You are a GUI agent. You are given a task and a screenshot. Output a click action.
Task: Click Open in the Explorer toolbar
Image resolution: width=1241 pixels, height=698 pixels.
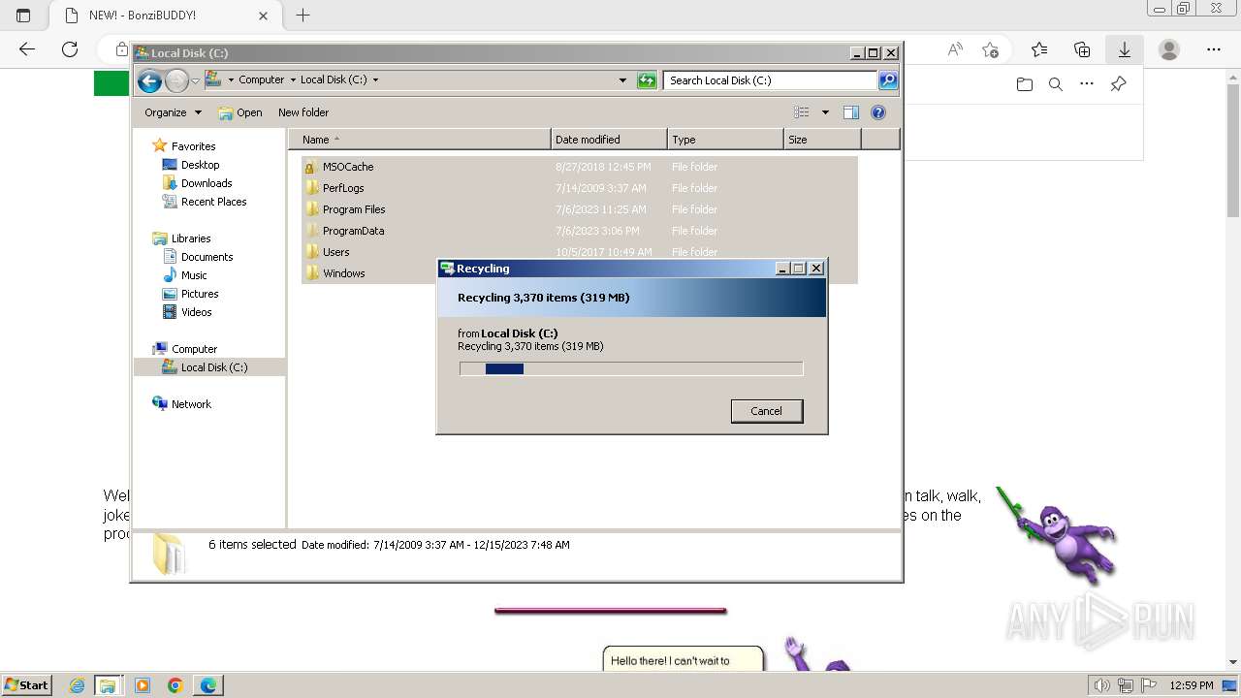pos(240,112)
